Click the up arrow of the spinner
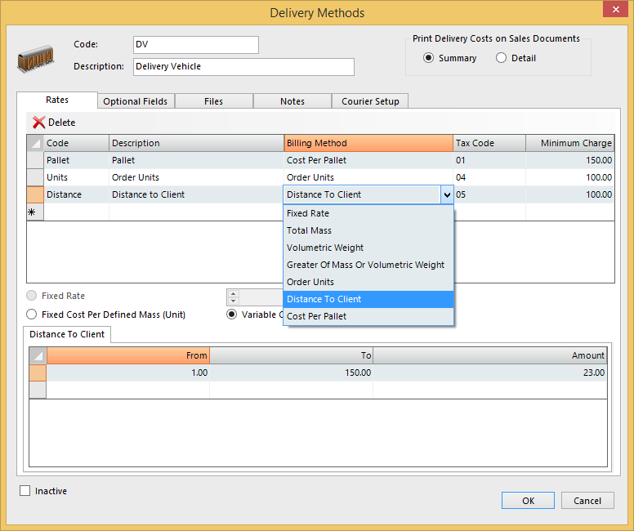Viewport: 634px width, 531px height. tap(234, 293)
